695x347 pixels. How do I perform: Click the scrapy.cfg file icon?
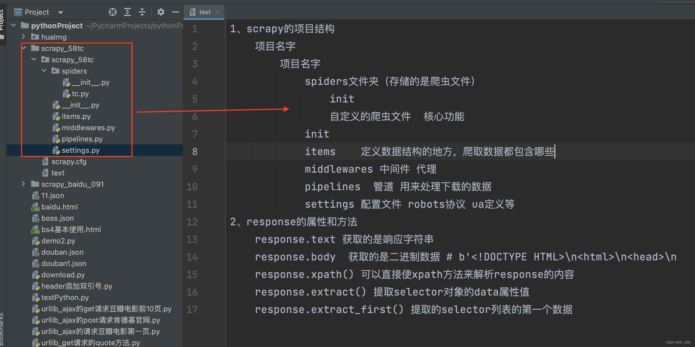45,162
